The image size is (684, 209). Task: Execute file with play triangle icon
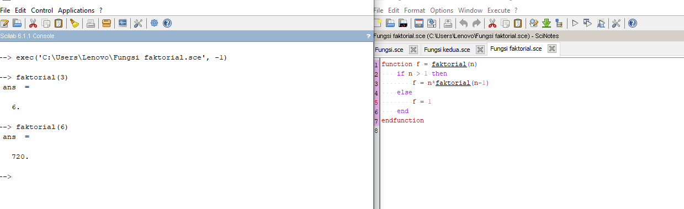tap(575, 23)
